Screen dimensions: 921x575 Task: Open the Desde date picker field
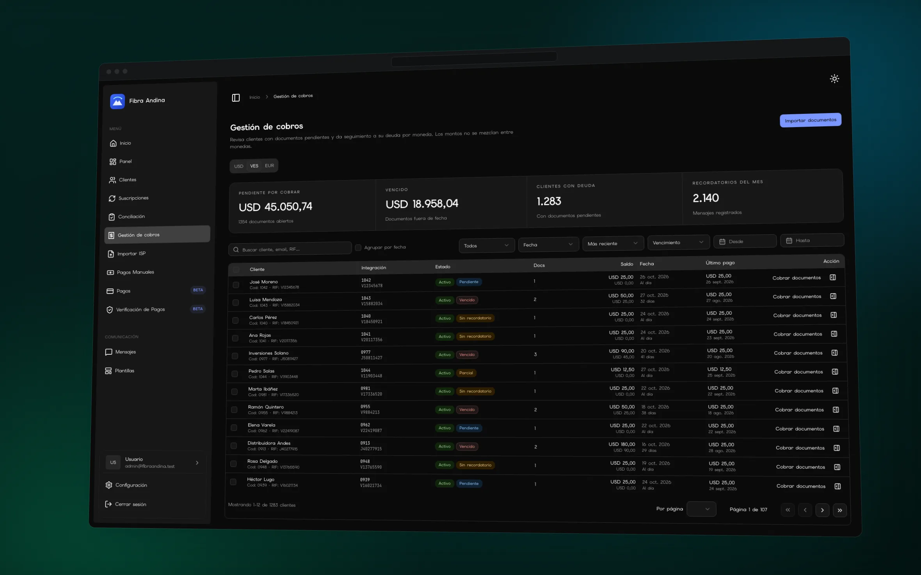tap(745, 241)
